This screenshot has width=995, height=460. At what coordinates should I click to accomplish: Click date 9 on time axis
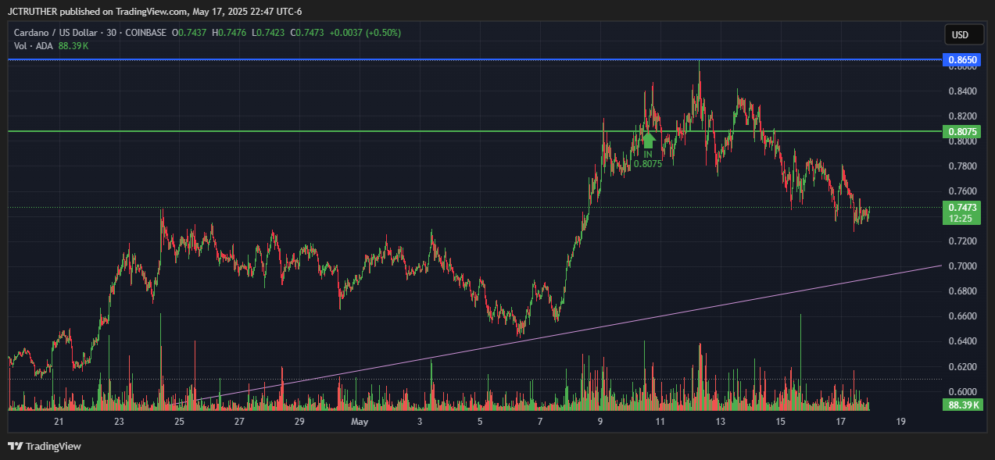[600, 422]
